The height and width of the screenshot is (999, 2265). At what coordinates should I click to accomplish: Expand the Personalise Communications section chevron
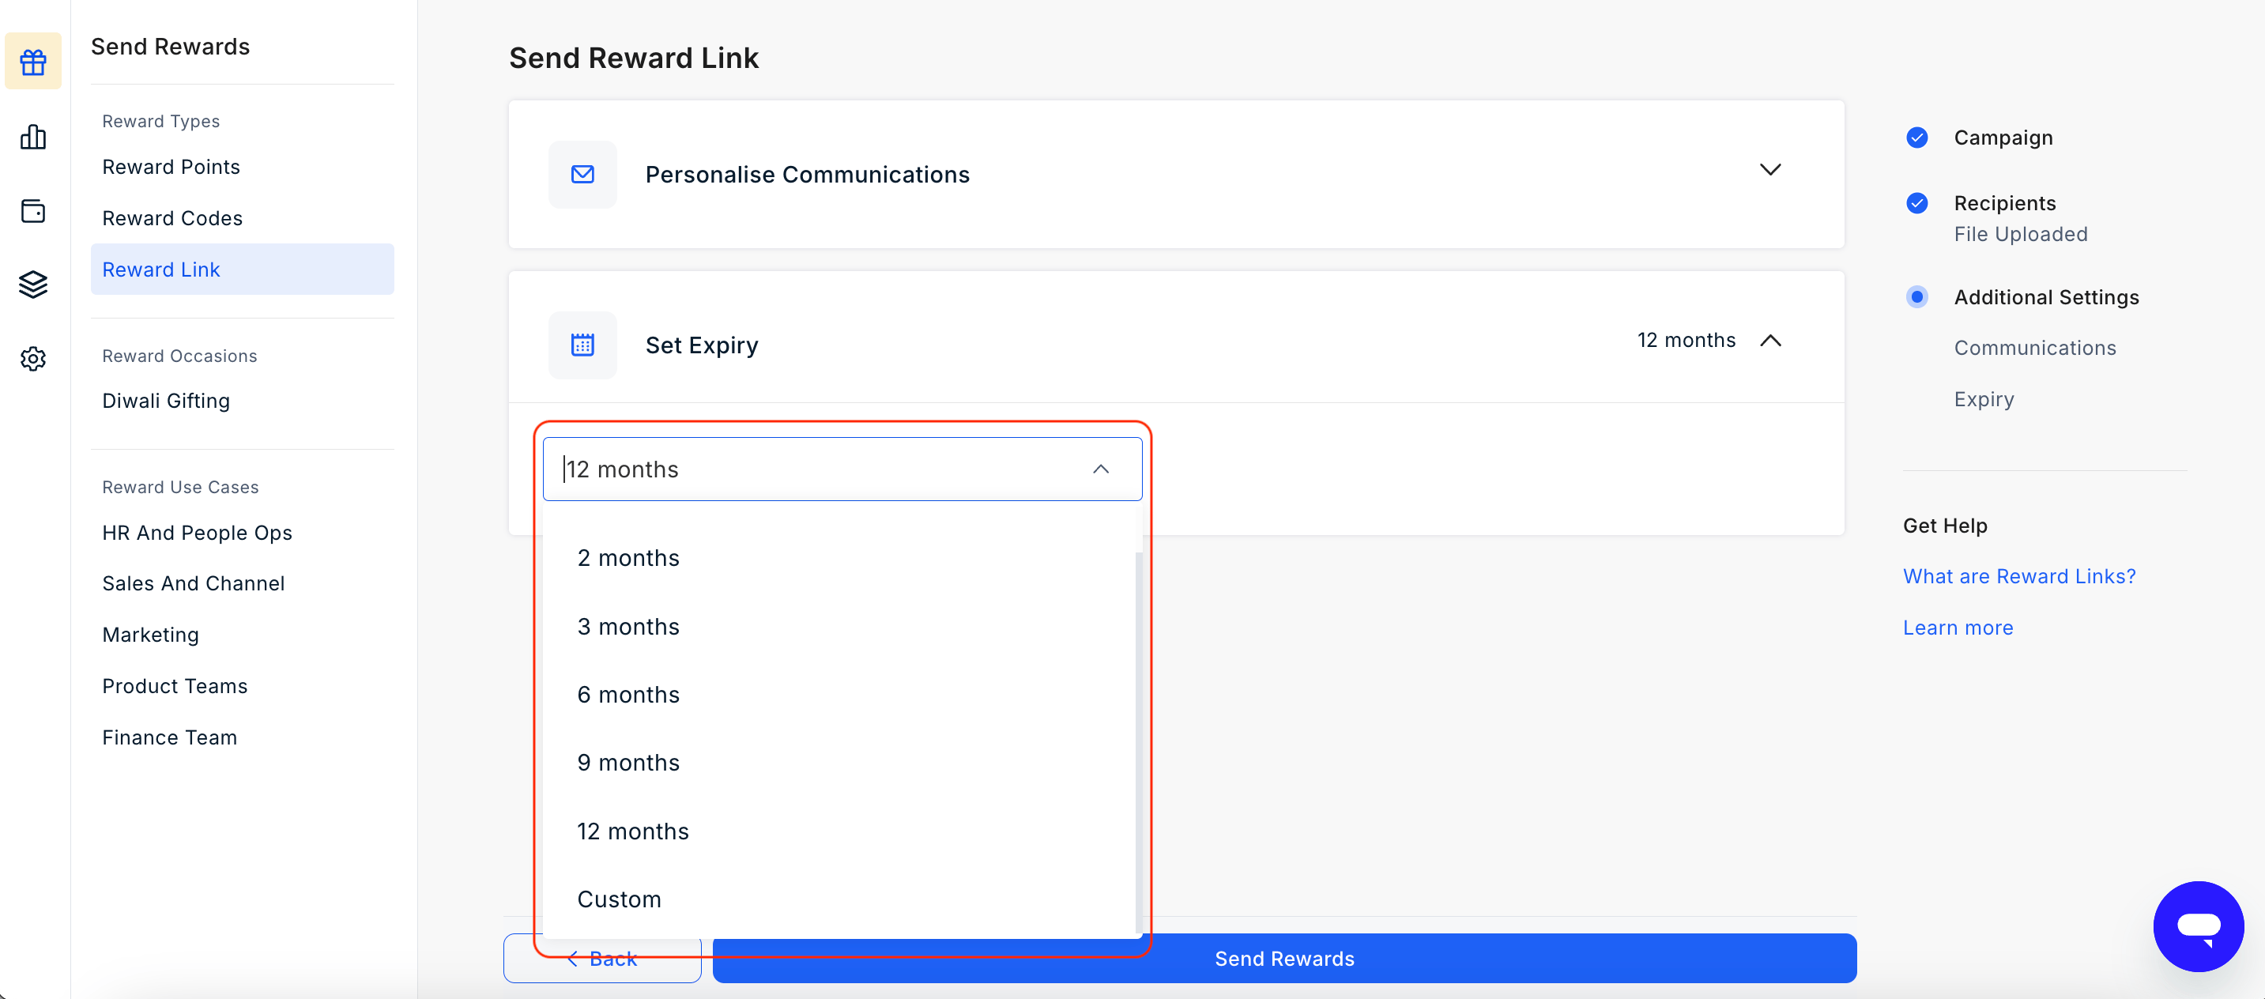tap(1770, 170)
